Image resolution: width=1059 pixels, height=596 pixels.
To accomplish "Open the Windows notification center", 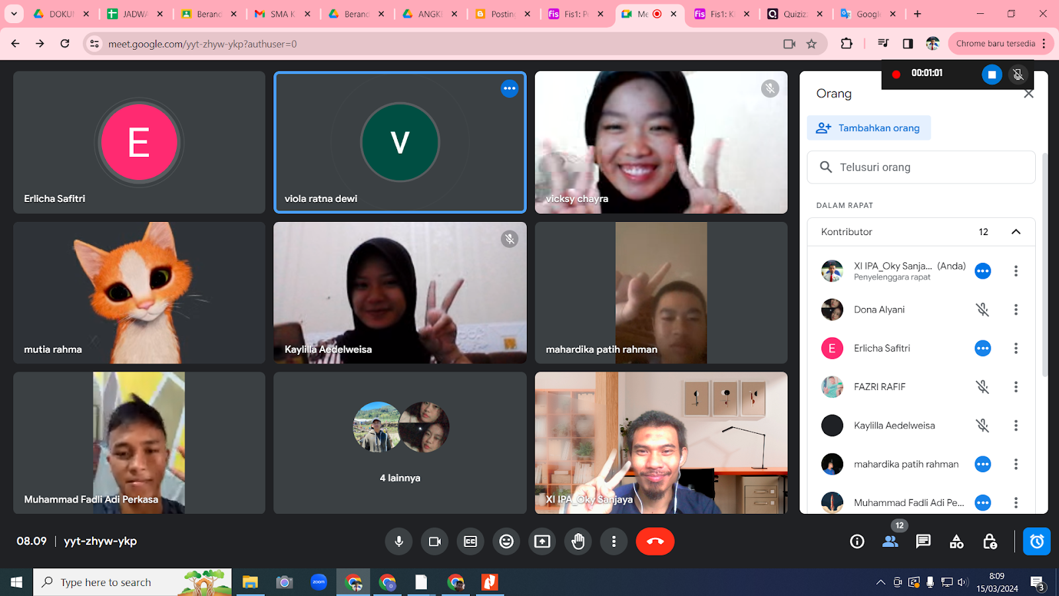I will click(x=1038, y=583).
